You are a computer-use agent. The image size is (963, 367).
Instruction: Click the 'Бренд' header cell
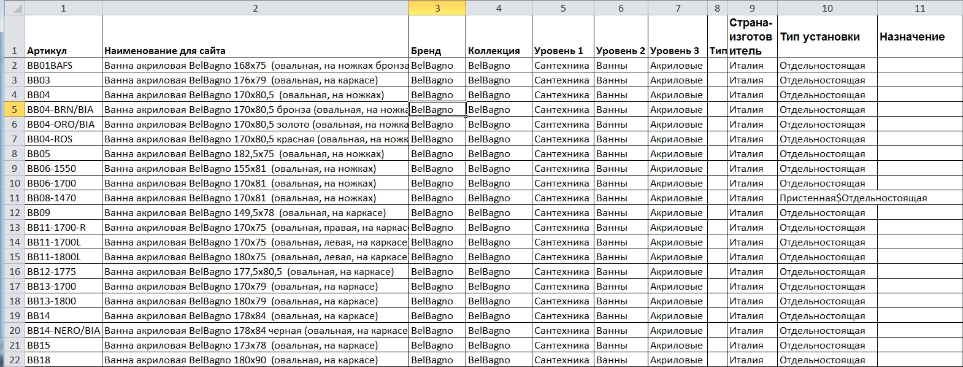437,36
